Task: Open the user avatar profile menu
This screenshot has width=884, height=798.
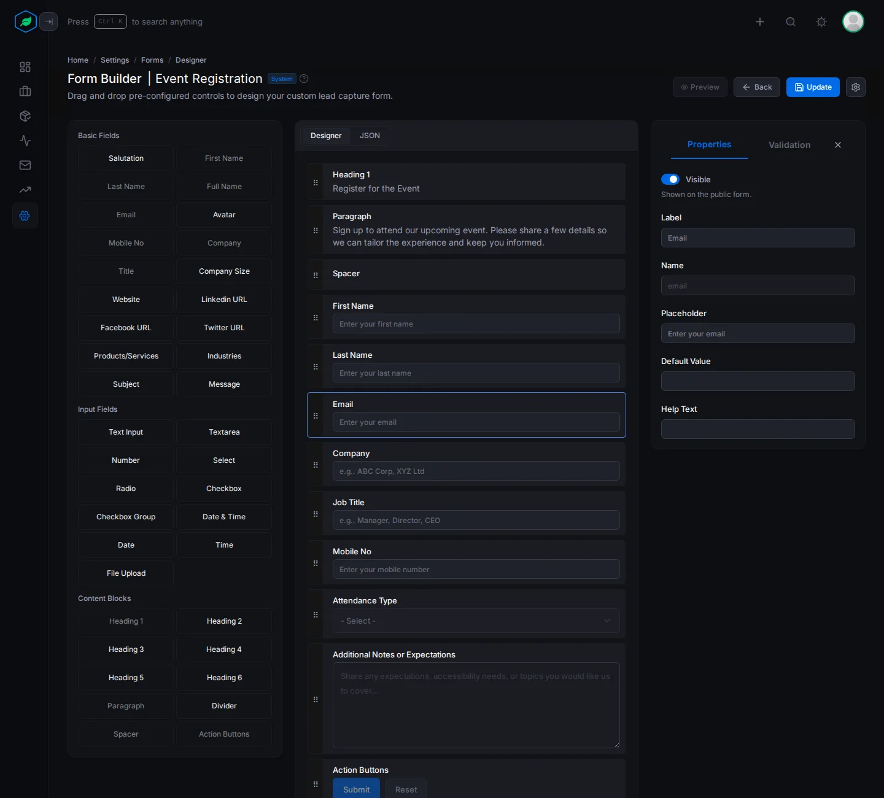Action: pos(853,21)
